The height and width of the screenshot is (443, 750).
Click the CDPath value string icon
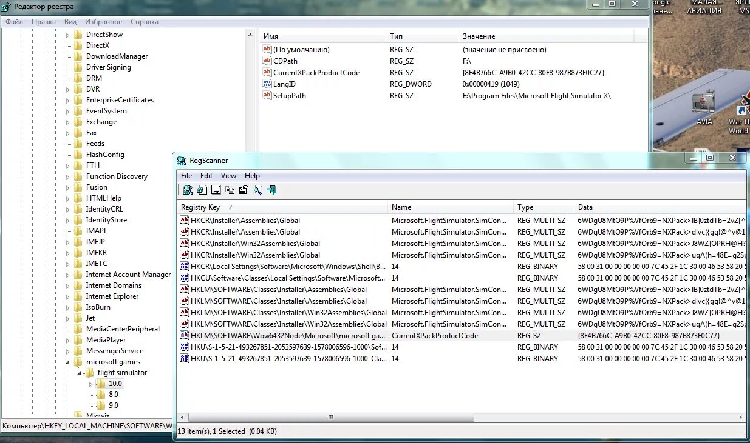[267, 61]
